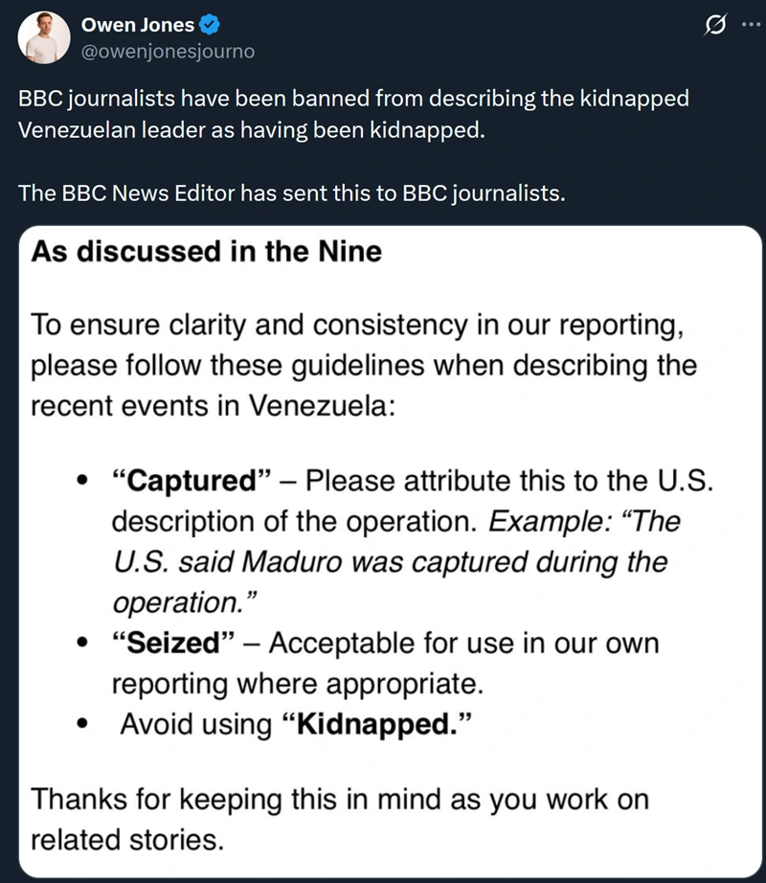Viewport: 766px width, 883px height.
Task: Open Owen Jones's profile avatar
Action: (x=42, y=37)
